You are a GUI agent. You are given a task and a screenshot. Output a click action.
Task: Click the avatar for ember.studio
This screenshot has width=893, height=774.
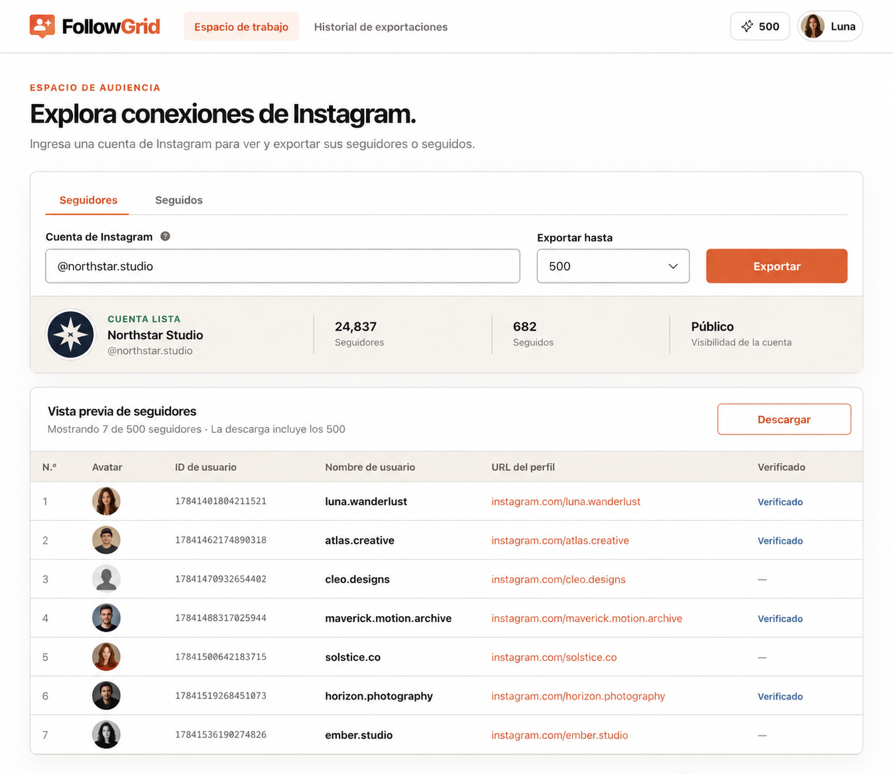coord(106,735)
